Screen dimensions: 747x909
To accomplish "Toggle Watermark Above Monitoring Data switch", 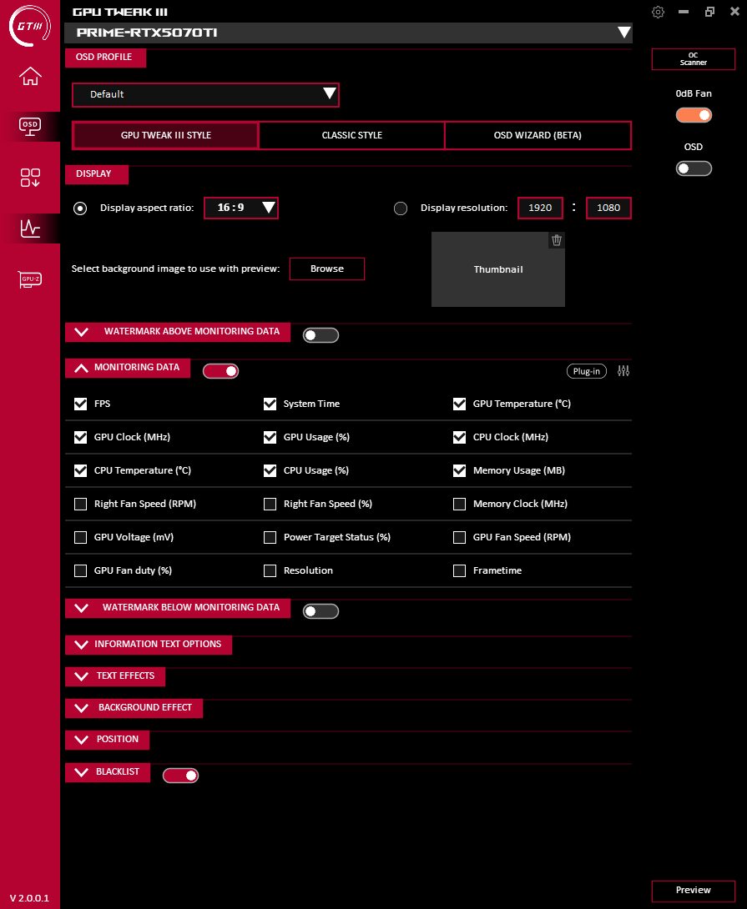I will point(321,335).
